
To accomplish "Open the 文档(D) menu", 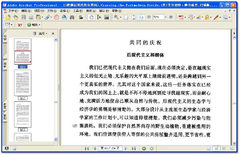I will click(x=52, y=11).
